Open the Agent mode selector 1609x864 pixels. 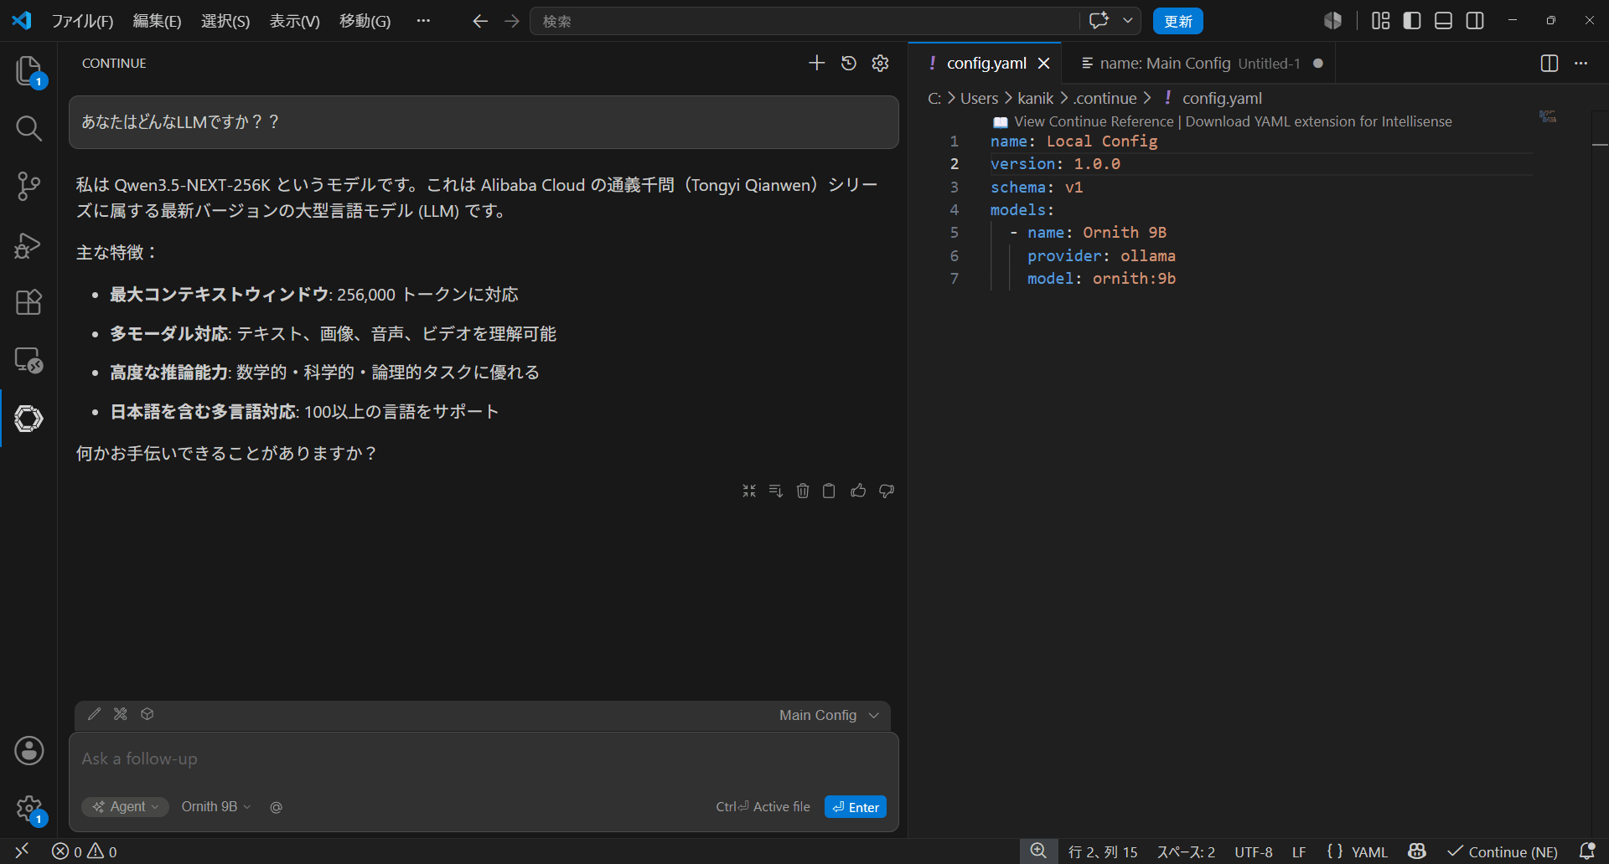(x=126, y=806)
